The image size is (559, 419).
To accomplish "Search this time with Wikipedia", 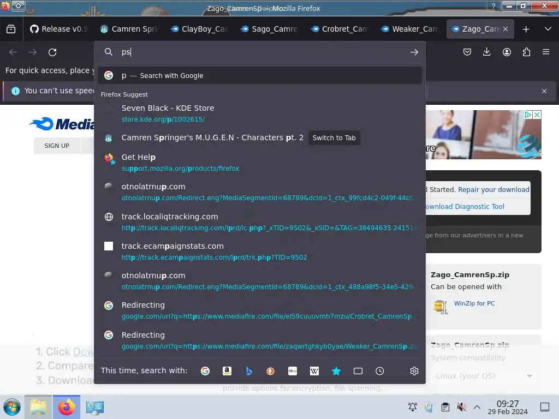I will [x=314, y=371].
